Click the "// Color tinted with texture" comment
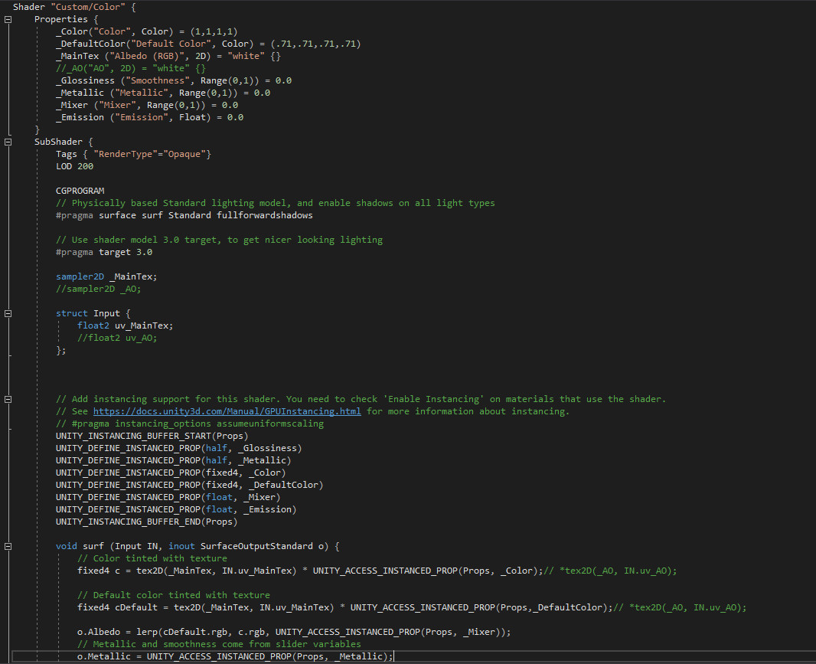816x664 pixels. (x=152, y=558)
